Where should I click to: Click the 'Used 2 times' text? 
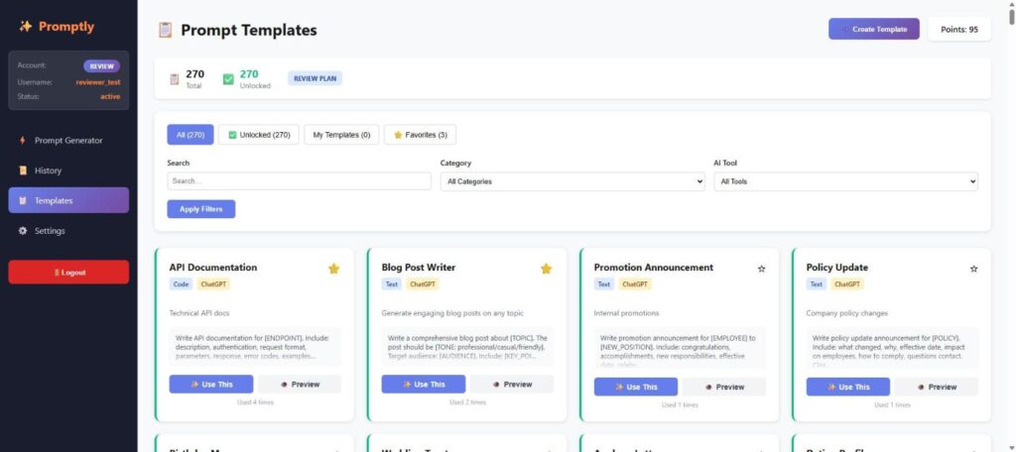coord(468,402)
